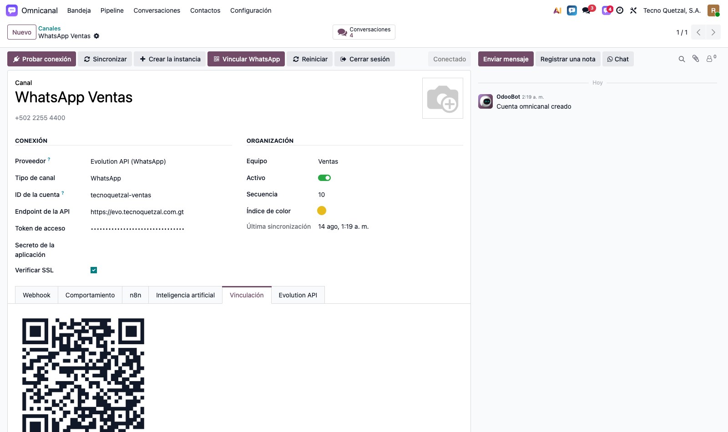Switch to the Comportamiento tab
Image resolution: width=728 pixels, height=432 pixels.
(90, 295)
